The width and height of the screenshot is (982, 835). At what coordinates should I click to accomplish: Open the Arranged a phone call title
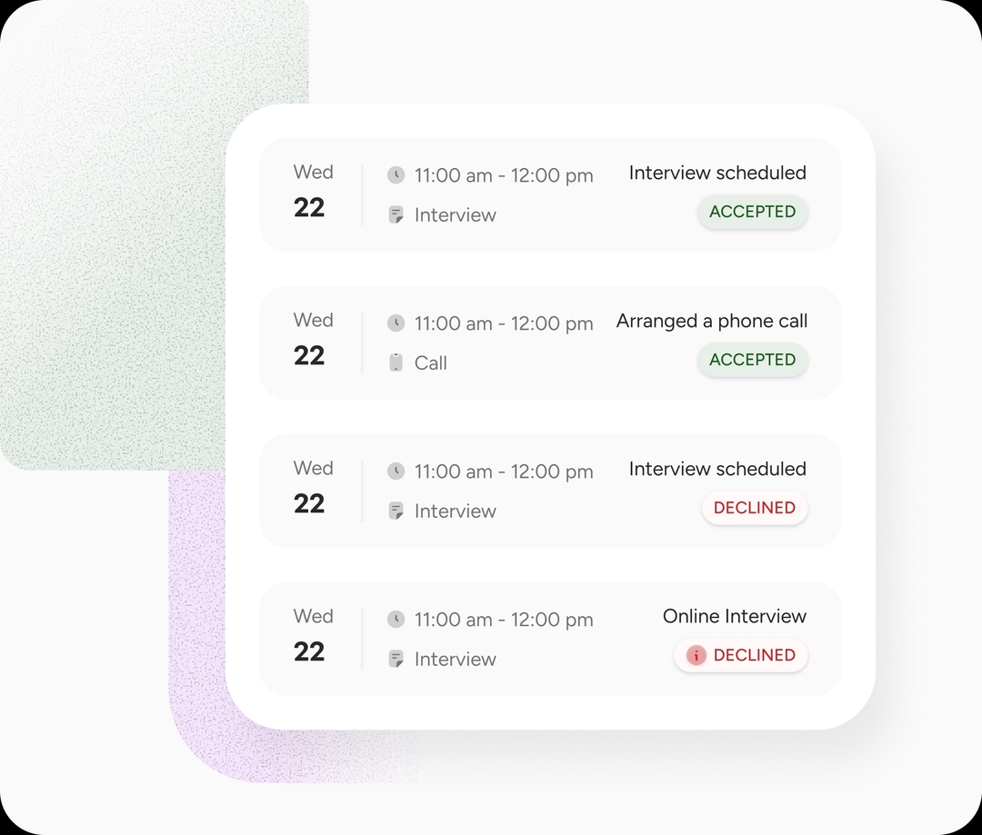tap(711, 321)
